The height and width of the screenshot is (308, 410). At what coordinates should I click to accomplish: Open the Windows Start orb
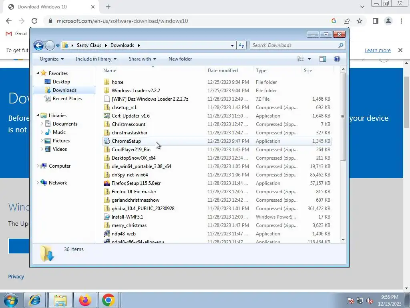(x=11, y=300)
